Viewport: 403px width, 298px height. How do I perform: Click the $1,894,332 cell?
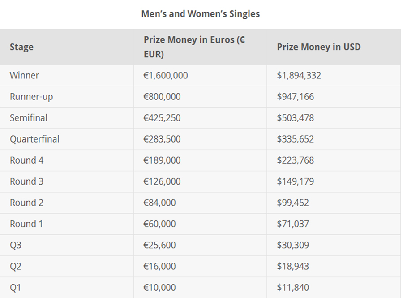[x=299, y=75]
